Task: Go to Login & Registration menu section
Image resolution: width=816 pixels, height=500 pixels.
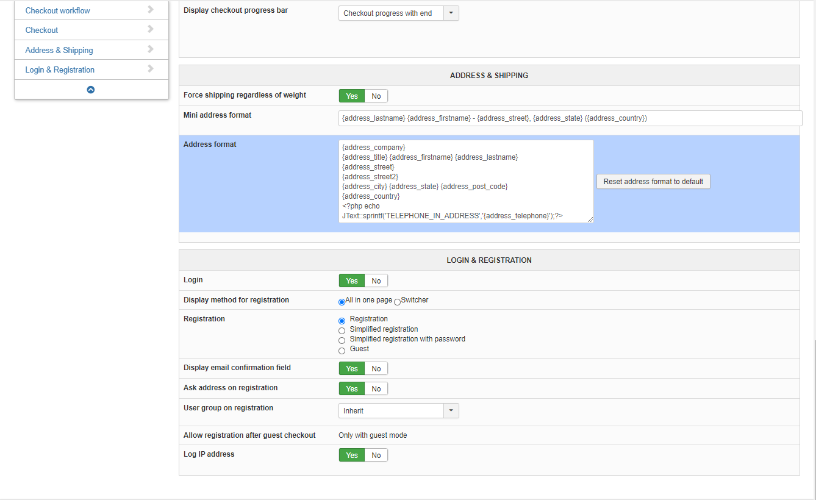Action: tap(60, 70)
